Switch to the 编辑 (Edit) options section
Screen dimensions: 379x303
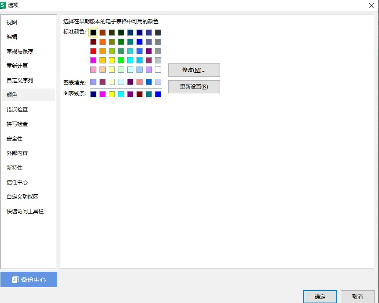(12, 37)
